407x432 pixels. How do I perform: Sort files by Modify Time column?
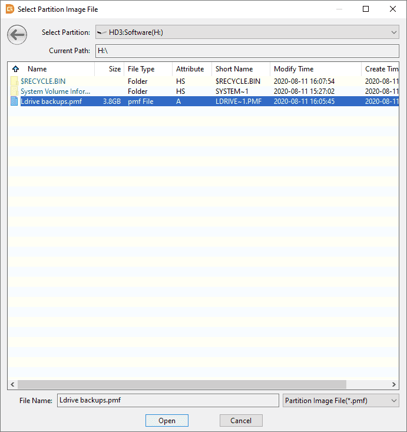point(315,69)
